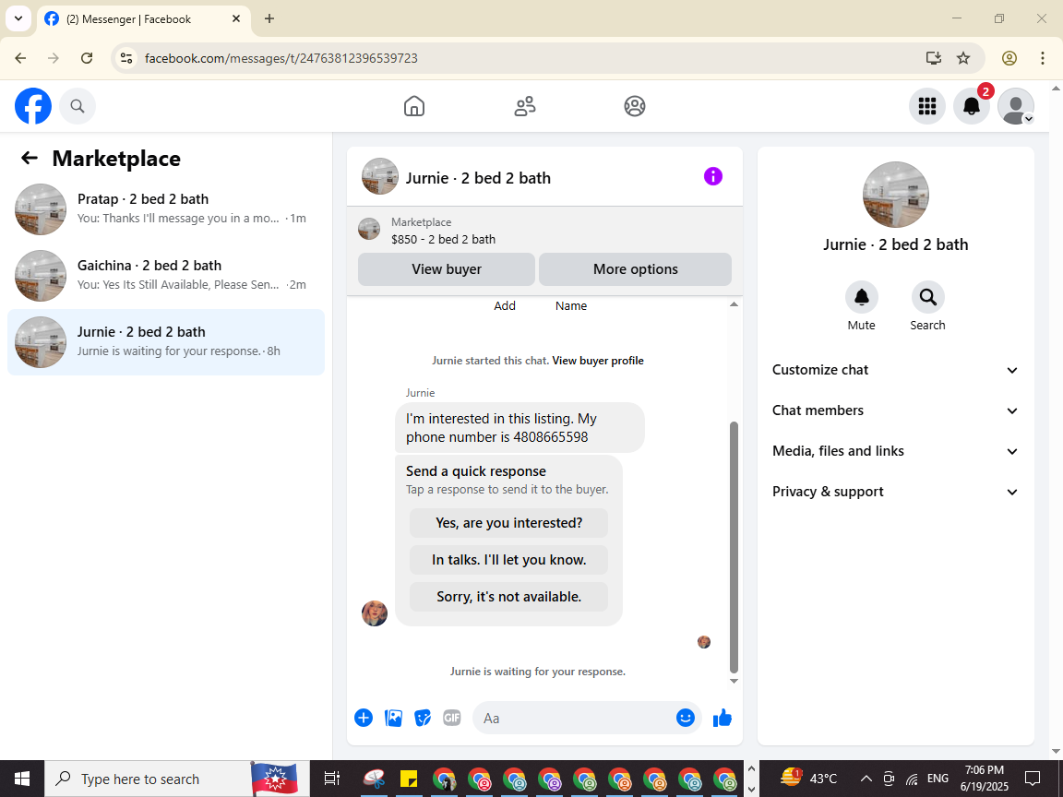Image resolution: width=1063 pixels, height=797 pixels.
Task: Click the Marketplace listing $850 thumbnail
Action: pyautogui.click(x=369, y=229)
